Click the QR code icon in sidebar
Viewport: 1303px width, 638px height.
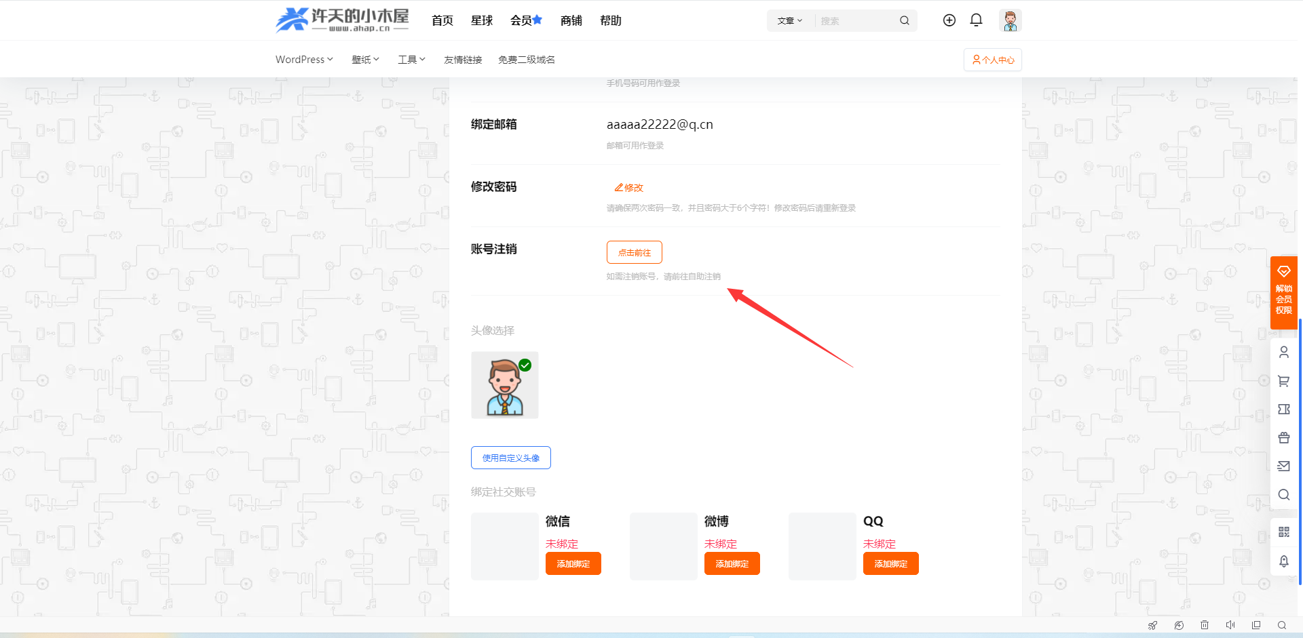pyautogui.click(x=1283, y=532)
